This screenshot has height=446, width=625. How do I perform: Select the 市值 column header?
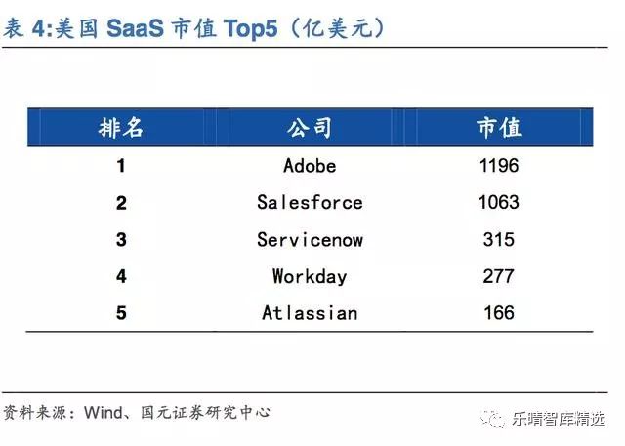point(499,128)
